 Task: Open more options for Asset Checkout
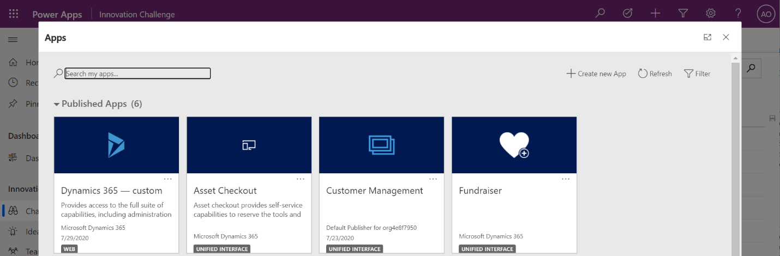[x=301, y=179]
